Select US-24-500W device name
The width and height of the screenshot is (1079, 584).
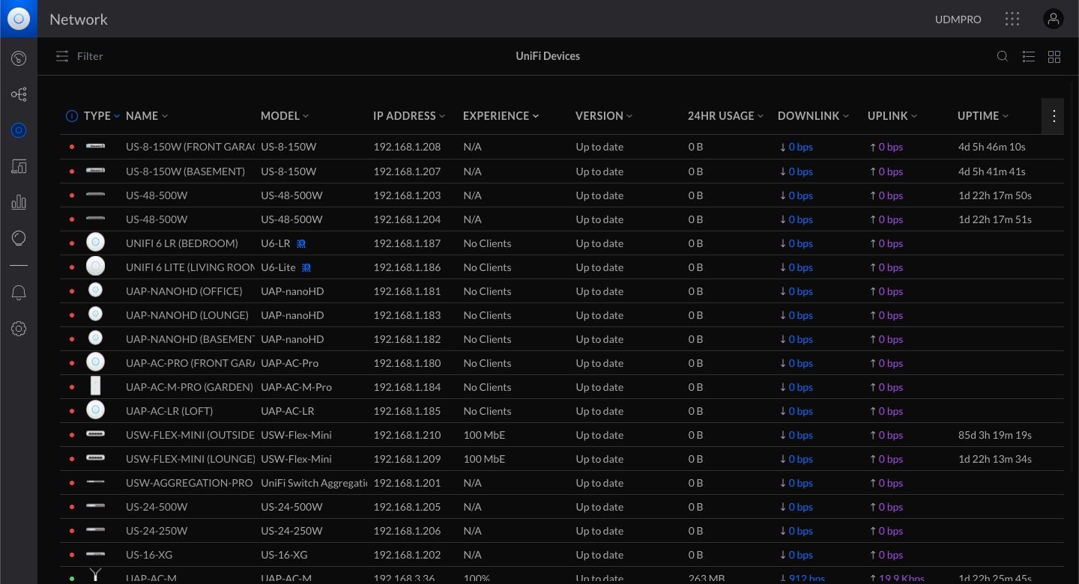coord(157,507)
